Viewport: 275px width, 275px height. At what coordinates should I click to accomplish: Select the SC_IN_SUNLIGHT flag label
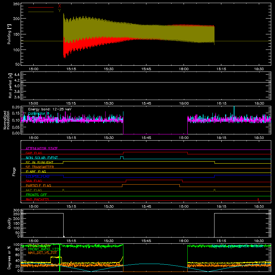click(40, 162)
